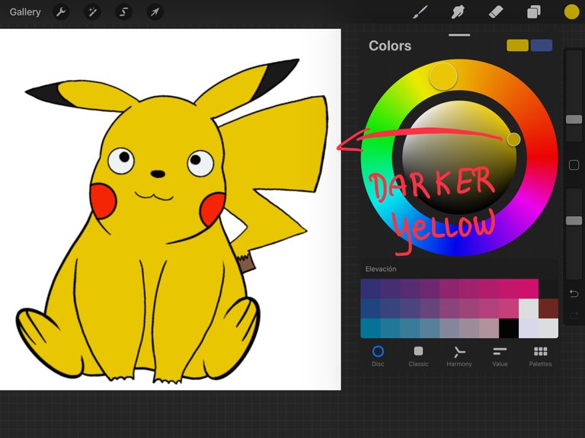Switch to the Harmony color tab
585x438 pixels.
pos(459,356)
